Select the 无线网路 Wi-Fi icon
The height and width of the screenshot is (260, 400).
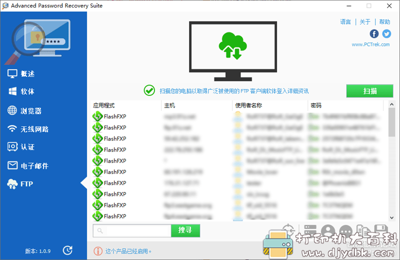(12, 128)
